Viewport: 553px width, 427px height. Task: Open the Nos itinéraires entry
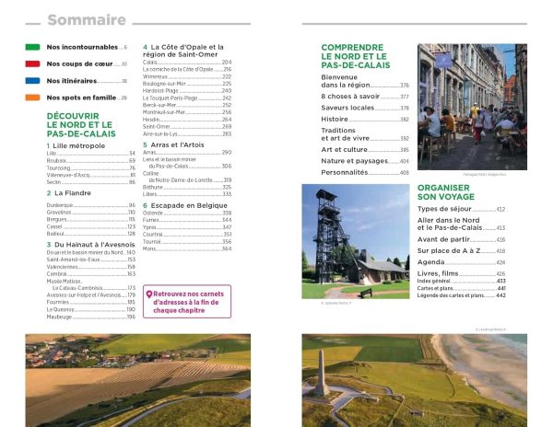tap(87, 81)
